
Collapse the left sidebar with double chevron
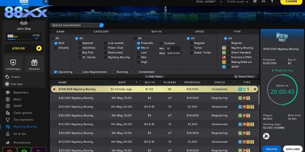45,2
